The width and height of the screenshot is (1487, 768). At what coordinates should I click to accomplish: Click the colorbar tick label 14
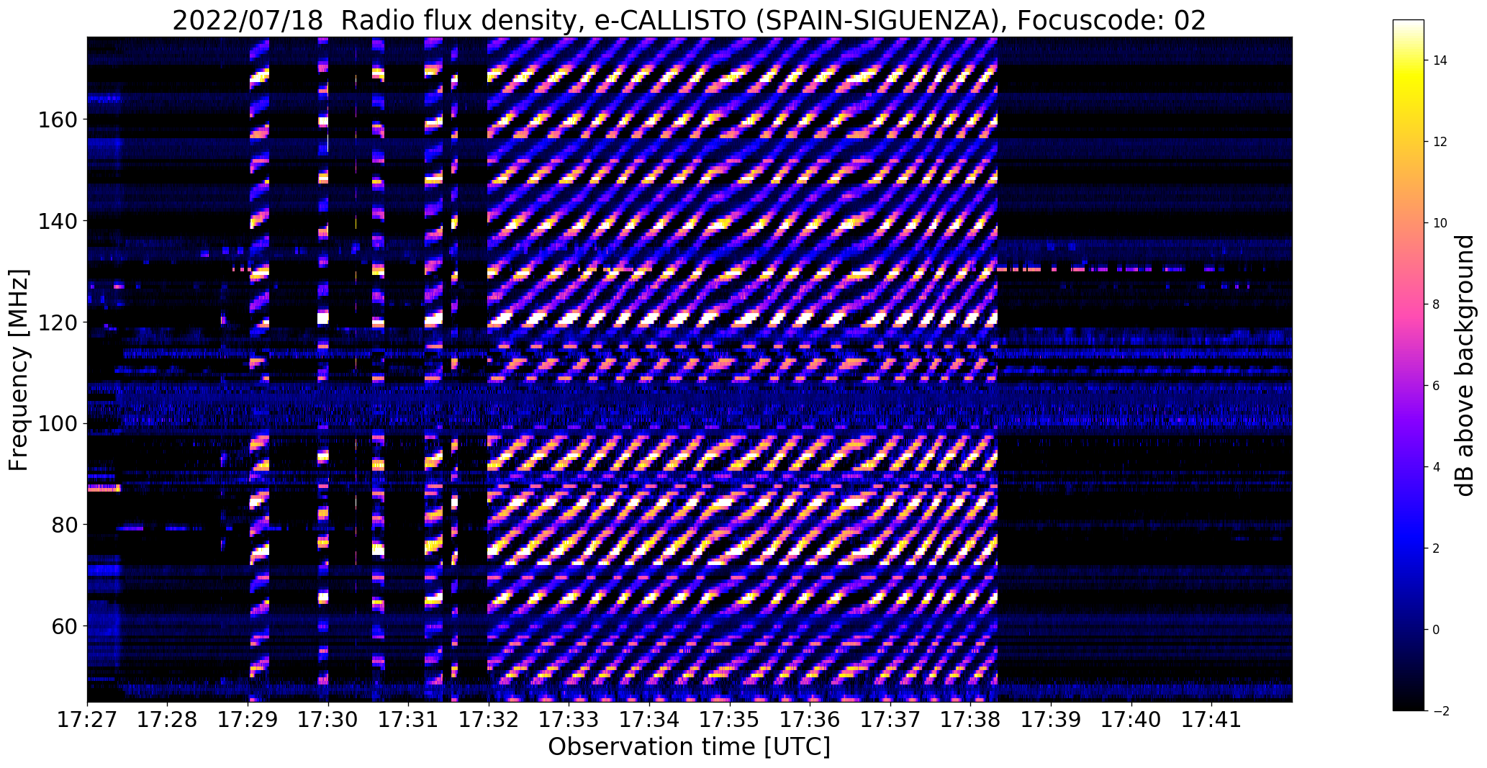click(x=1440, y=60)
